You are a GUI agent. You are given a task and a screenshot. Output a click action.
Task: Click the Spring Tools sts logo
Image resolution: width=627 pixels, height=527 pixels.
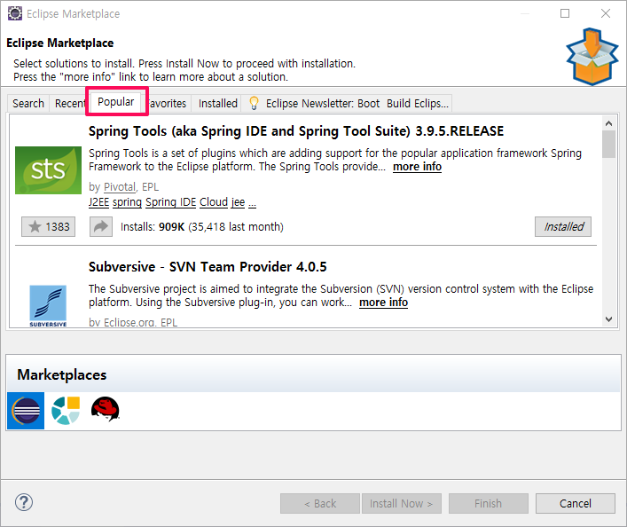tap(49, 170)
